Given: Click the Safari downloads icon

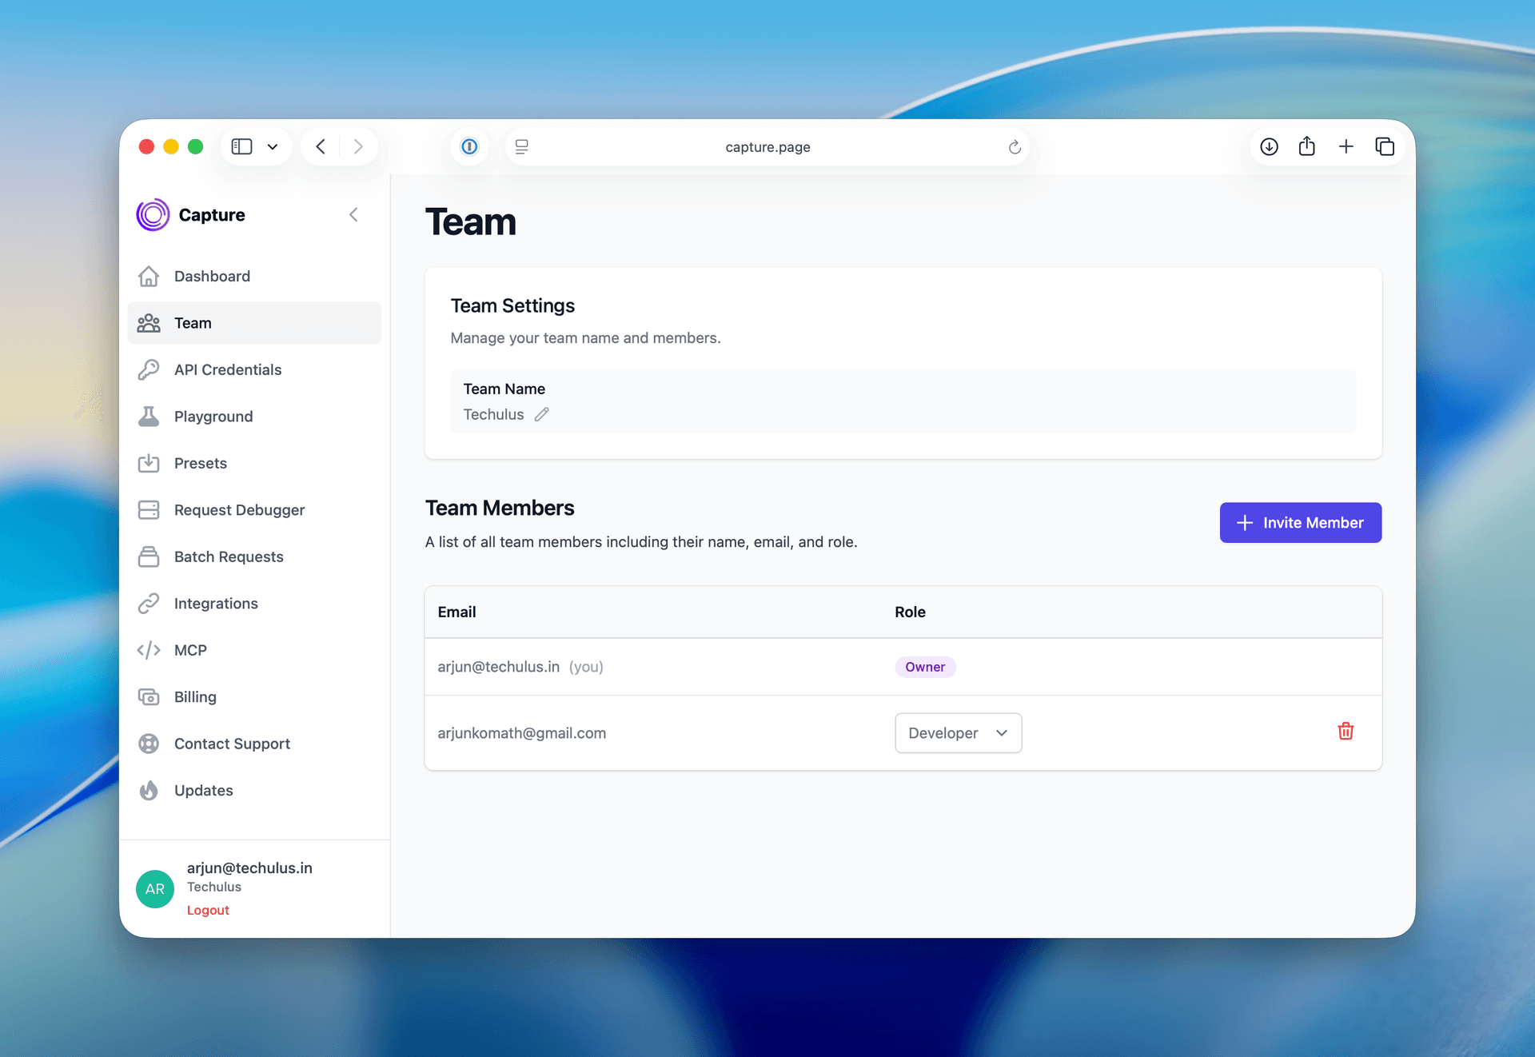Looking at the screenshot, I should (1269, 146).
